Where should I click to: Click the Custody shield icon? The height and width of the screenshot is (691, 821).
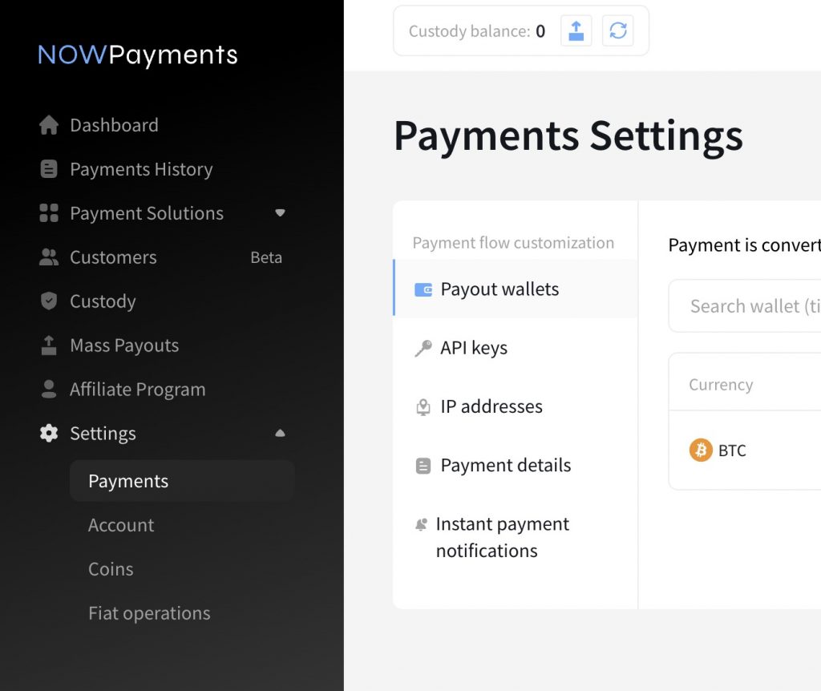(49, 301)
